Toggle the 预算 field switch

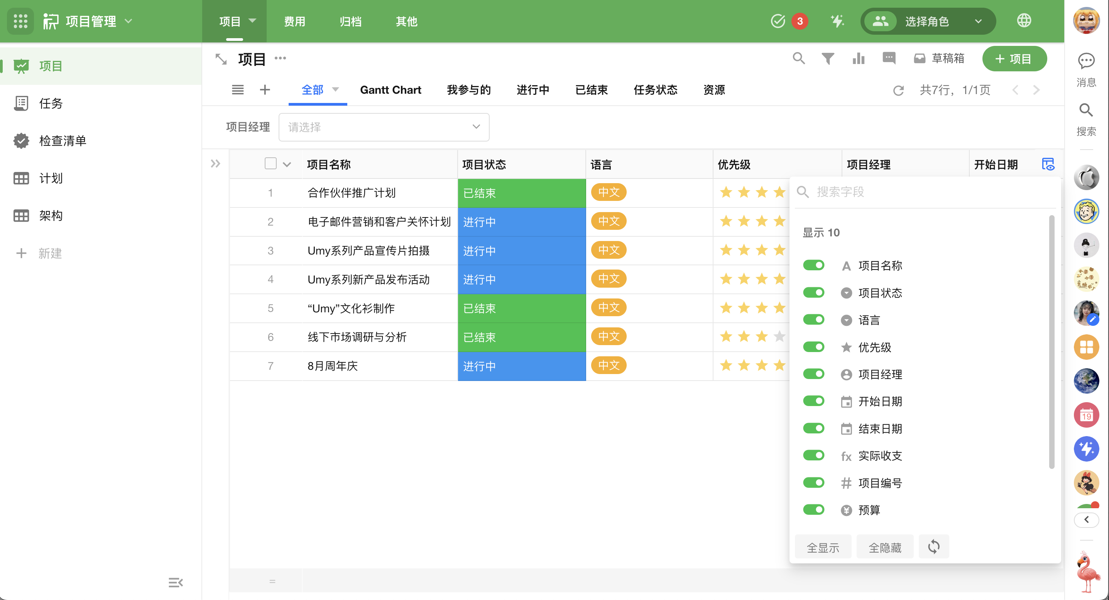(813, 510)
